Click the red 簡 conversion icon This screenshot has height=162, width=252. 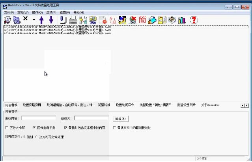[x=142, y=20]
